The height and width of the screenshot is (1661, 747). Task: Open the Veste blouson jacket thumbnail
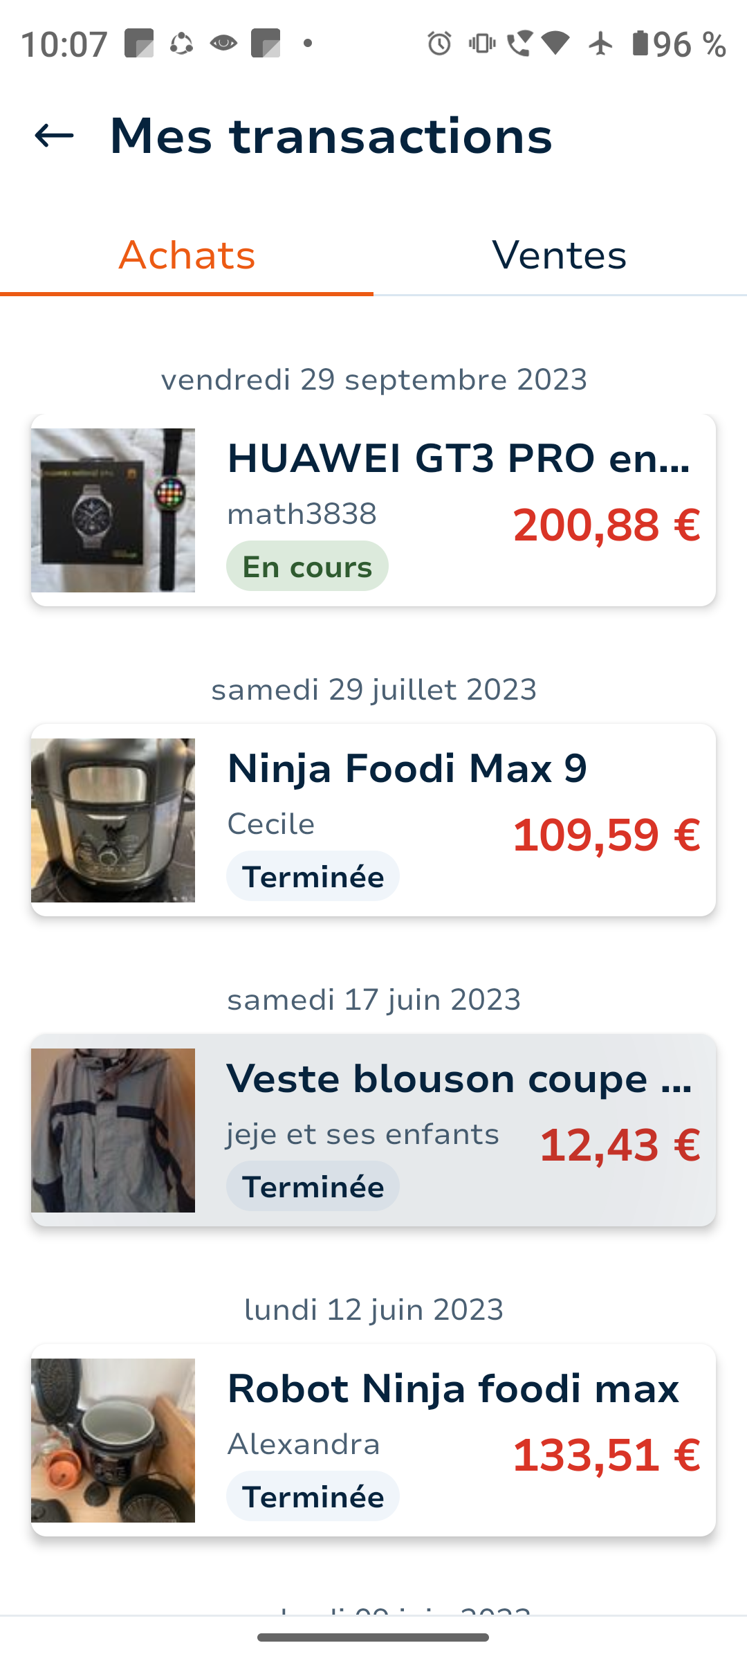[x=113, y=1130]
